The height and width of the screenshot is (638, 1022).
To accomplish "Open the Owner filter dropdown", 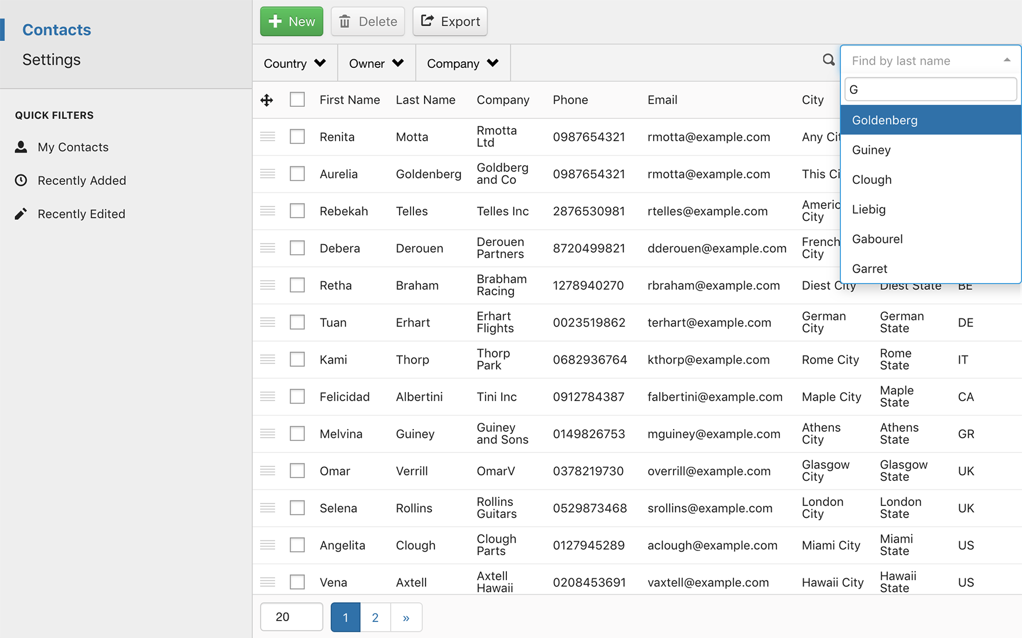I will [x=376, y=63].
